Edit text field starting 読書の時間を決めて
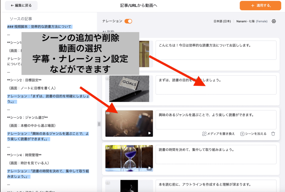This screenshot has width=285, height=192. tap(216, 154)
